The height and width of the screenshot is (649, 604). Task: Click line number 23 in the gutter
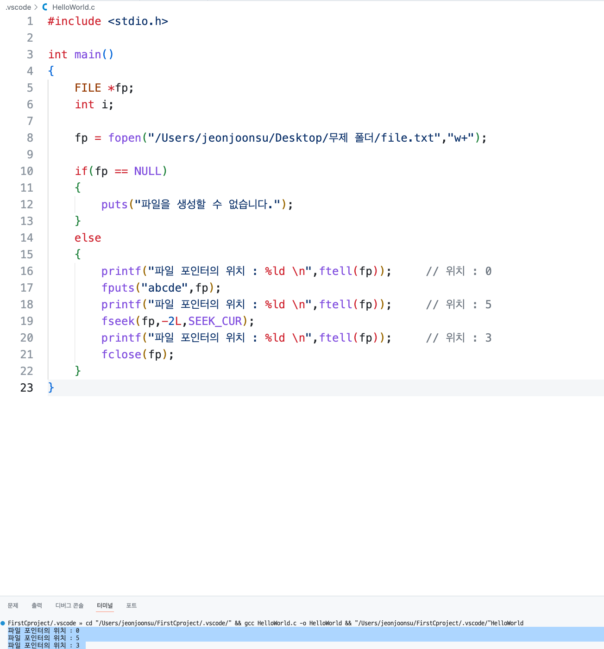tap(27, 388)
